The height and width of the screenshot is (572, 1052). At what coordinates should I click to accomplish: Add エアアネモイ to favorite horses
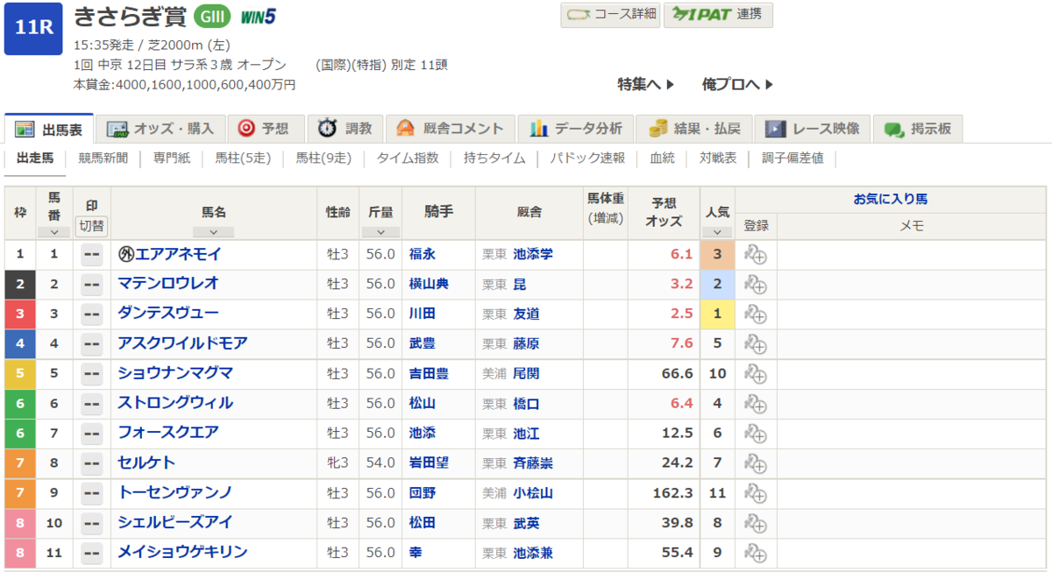click(x=756, y=255)
